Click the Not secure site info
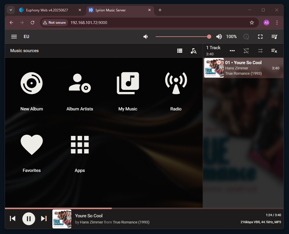This screenshot has height=234, width=289. (x=55, y=23)
